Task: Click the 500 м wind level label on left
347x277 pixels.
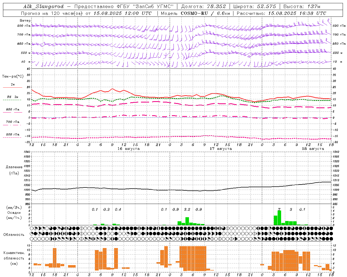Action: [x=26, y=53]
